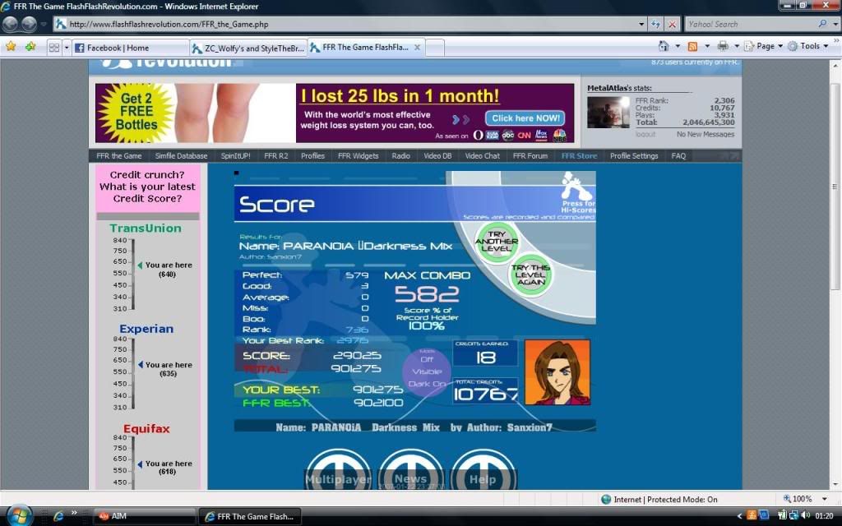The height and width of the screenshot is (526, 842).
Task: Click the Refresh page icon
Action: (x=655, y=25)
